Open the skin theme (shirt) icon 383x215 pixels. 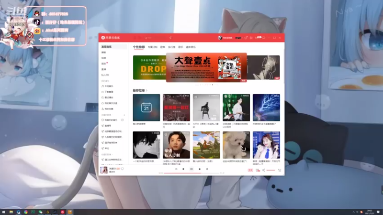coord(246,38)
